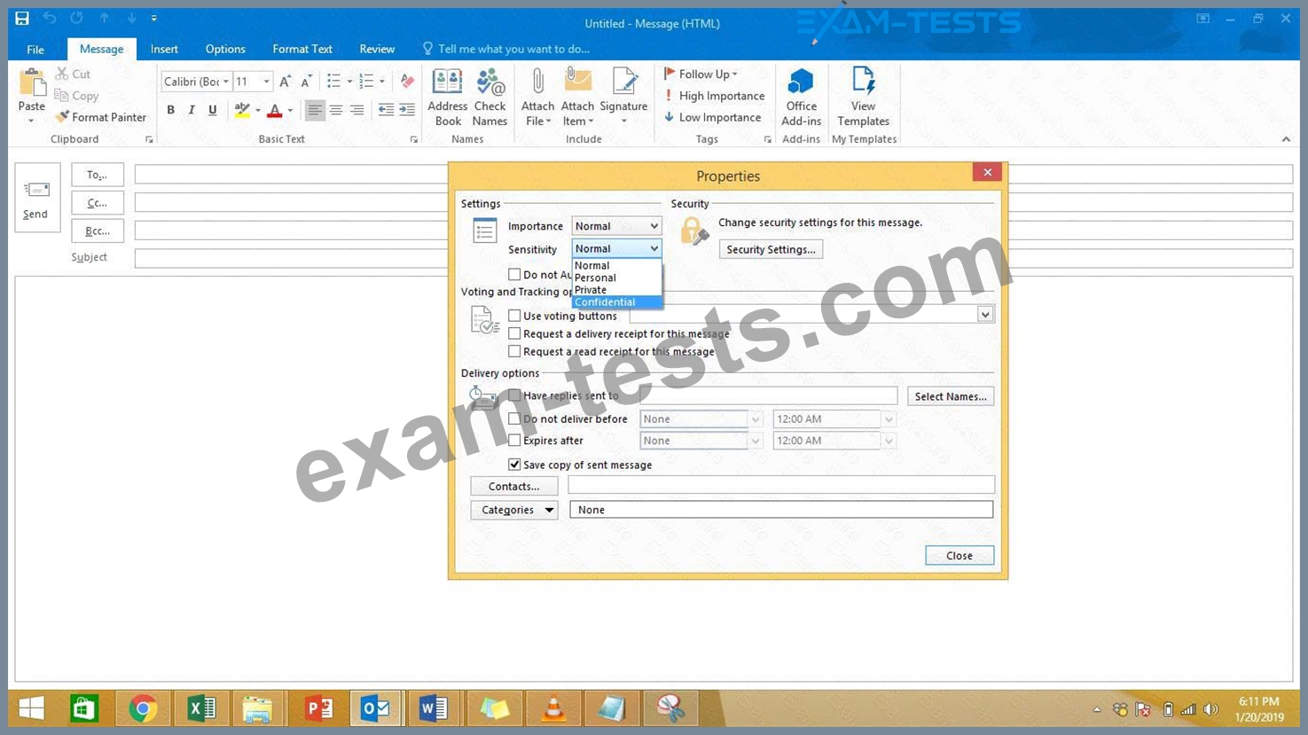Select Personal in Sensitivity list
1308x735 pixels.
pos(616,278)
